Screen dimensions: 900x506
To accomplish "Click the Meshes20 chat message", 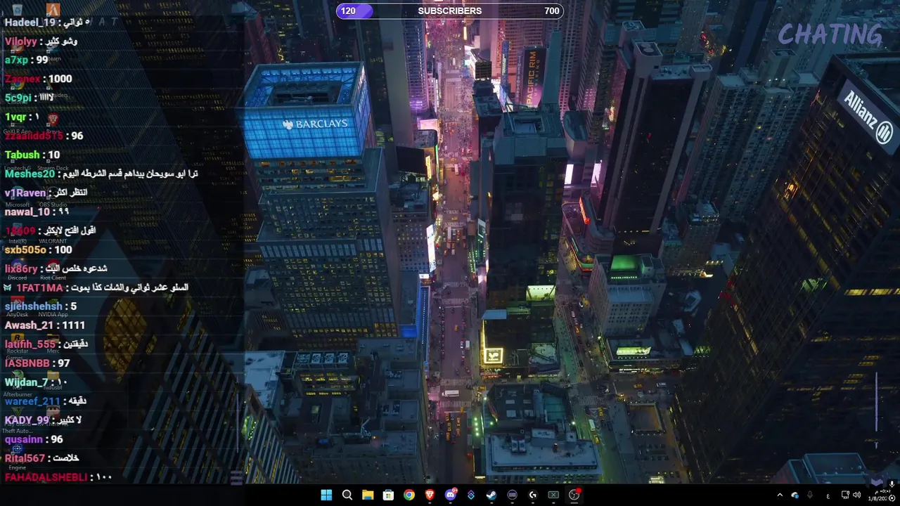I will [x=101, y=174].
